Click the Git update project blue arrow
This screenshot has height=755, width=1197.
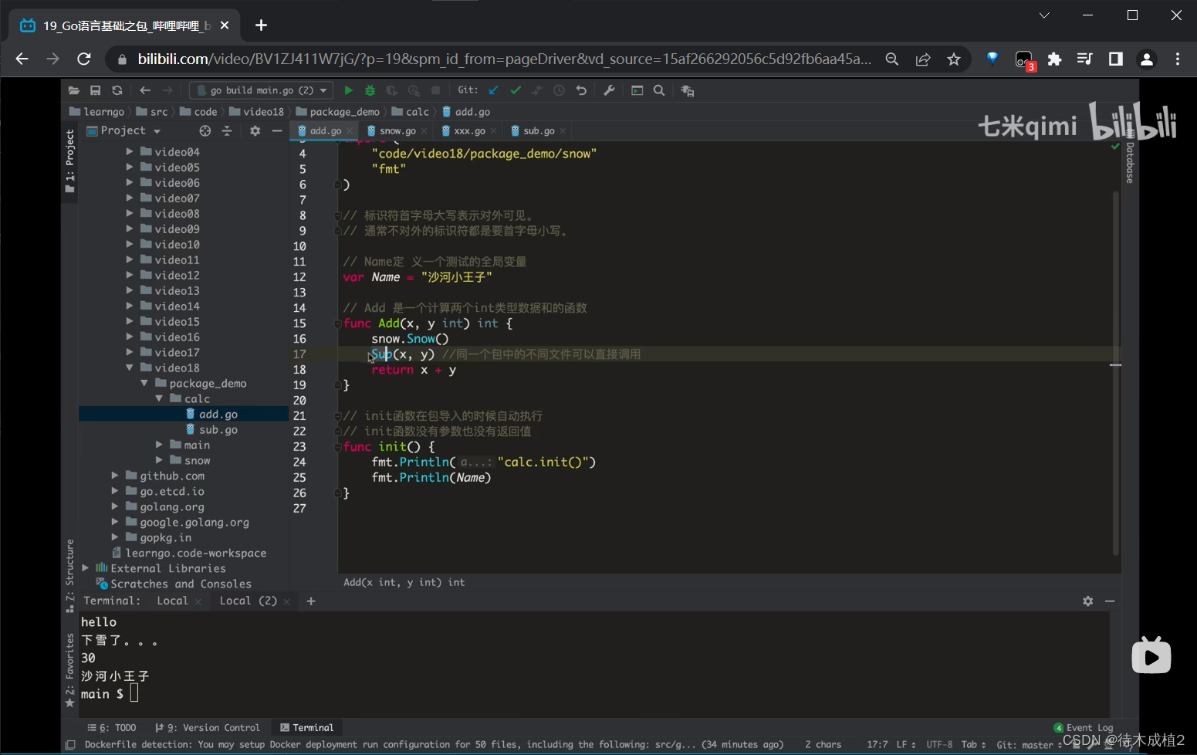pyautogui.click(x=494, y=90)
